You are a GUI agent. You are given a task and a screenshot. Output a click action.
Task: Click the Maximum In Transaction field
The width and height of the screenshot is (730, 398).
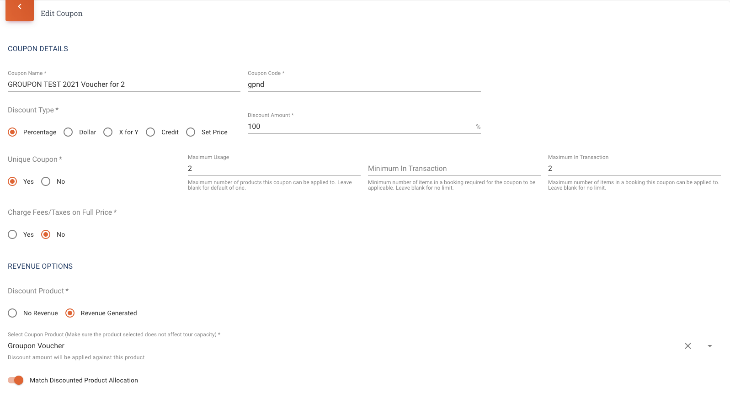pyautogui.click(x=634, y=169)
